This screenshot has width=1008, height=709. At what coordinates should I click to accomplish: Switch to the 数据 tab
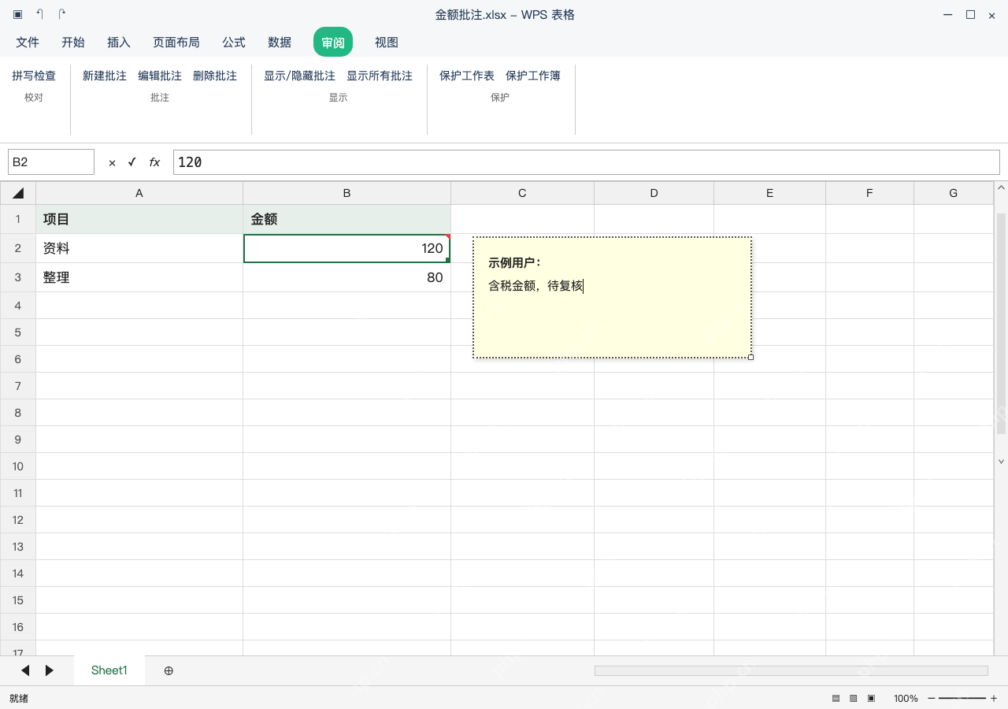[280, 43]
